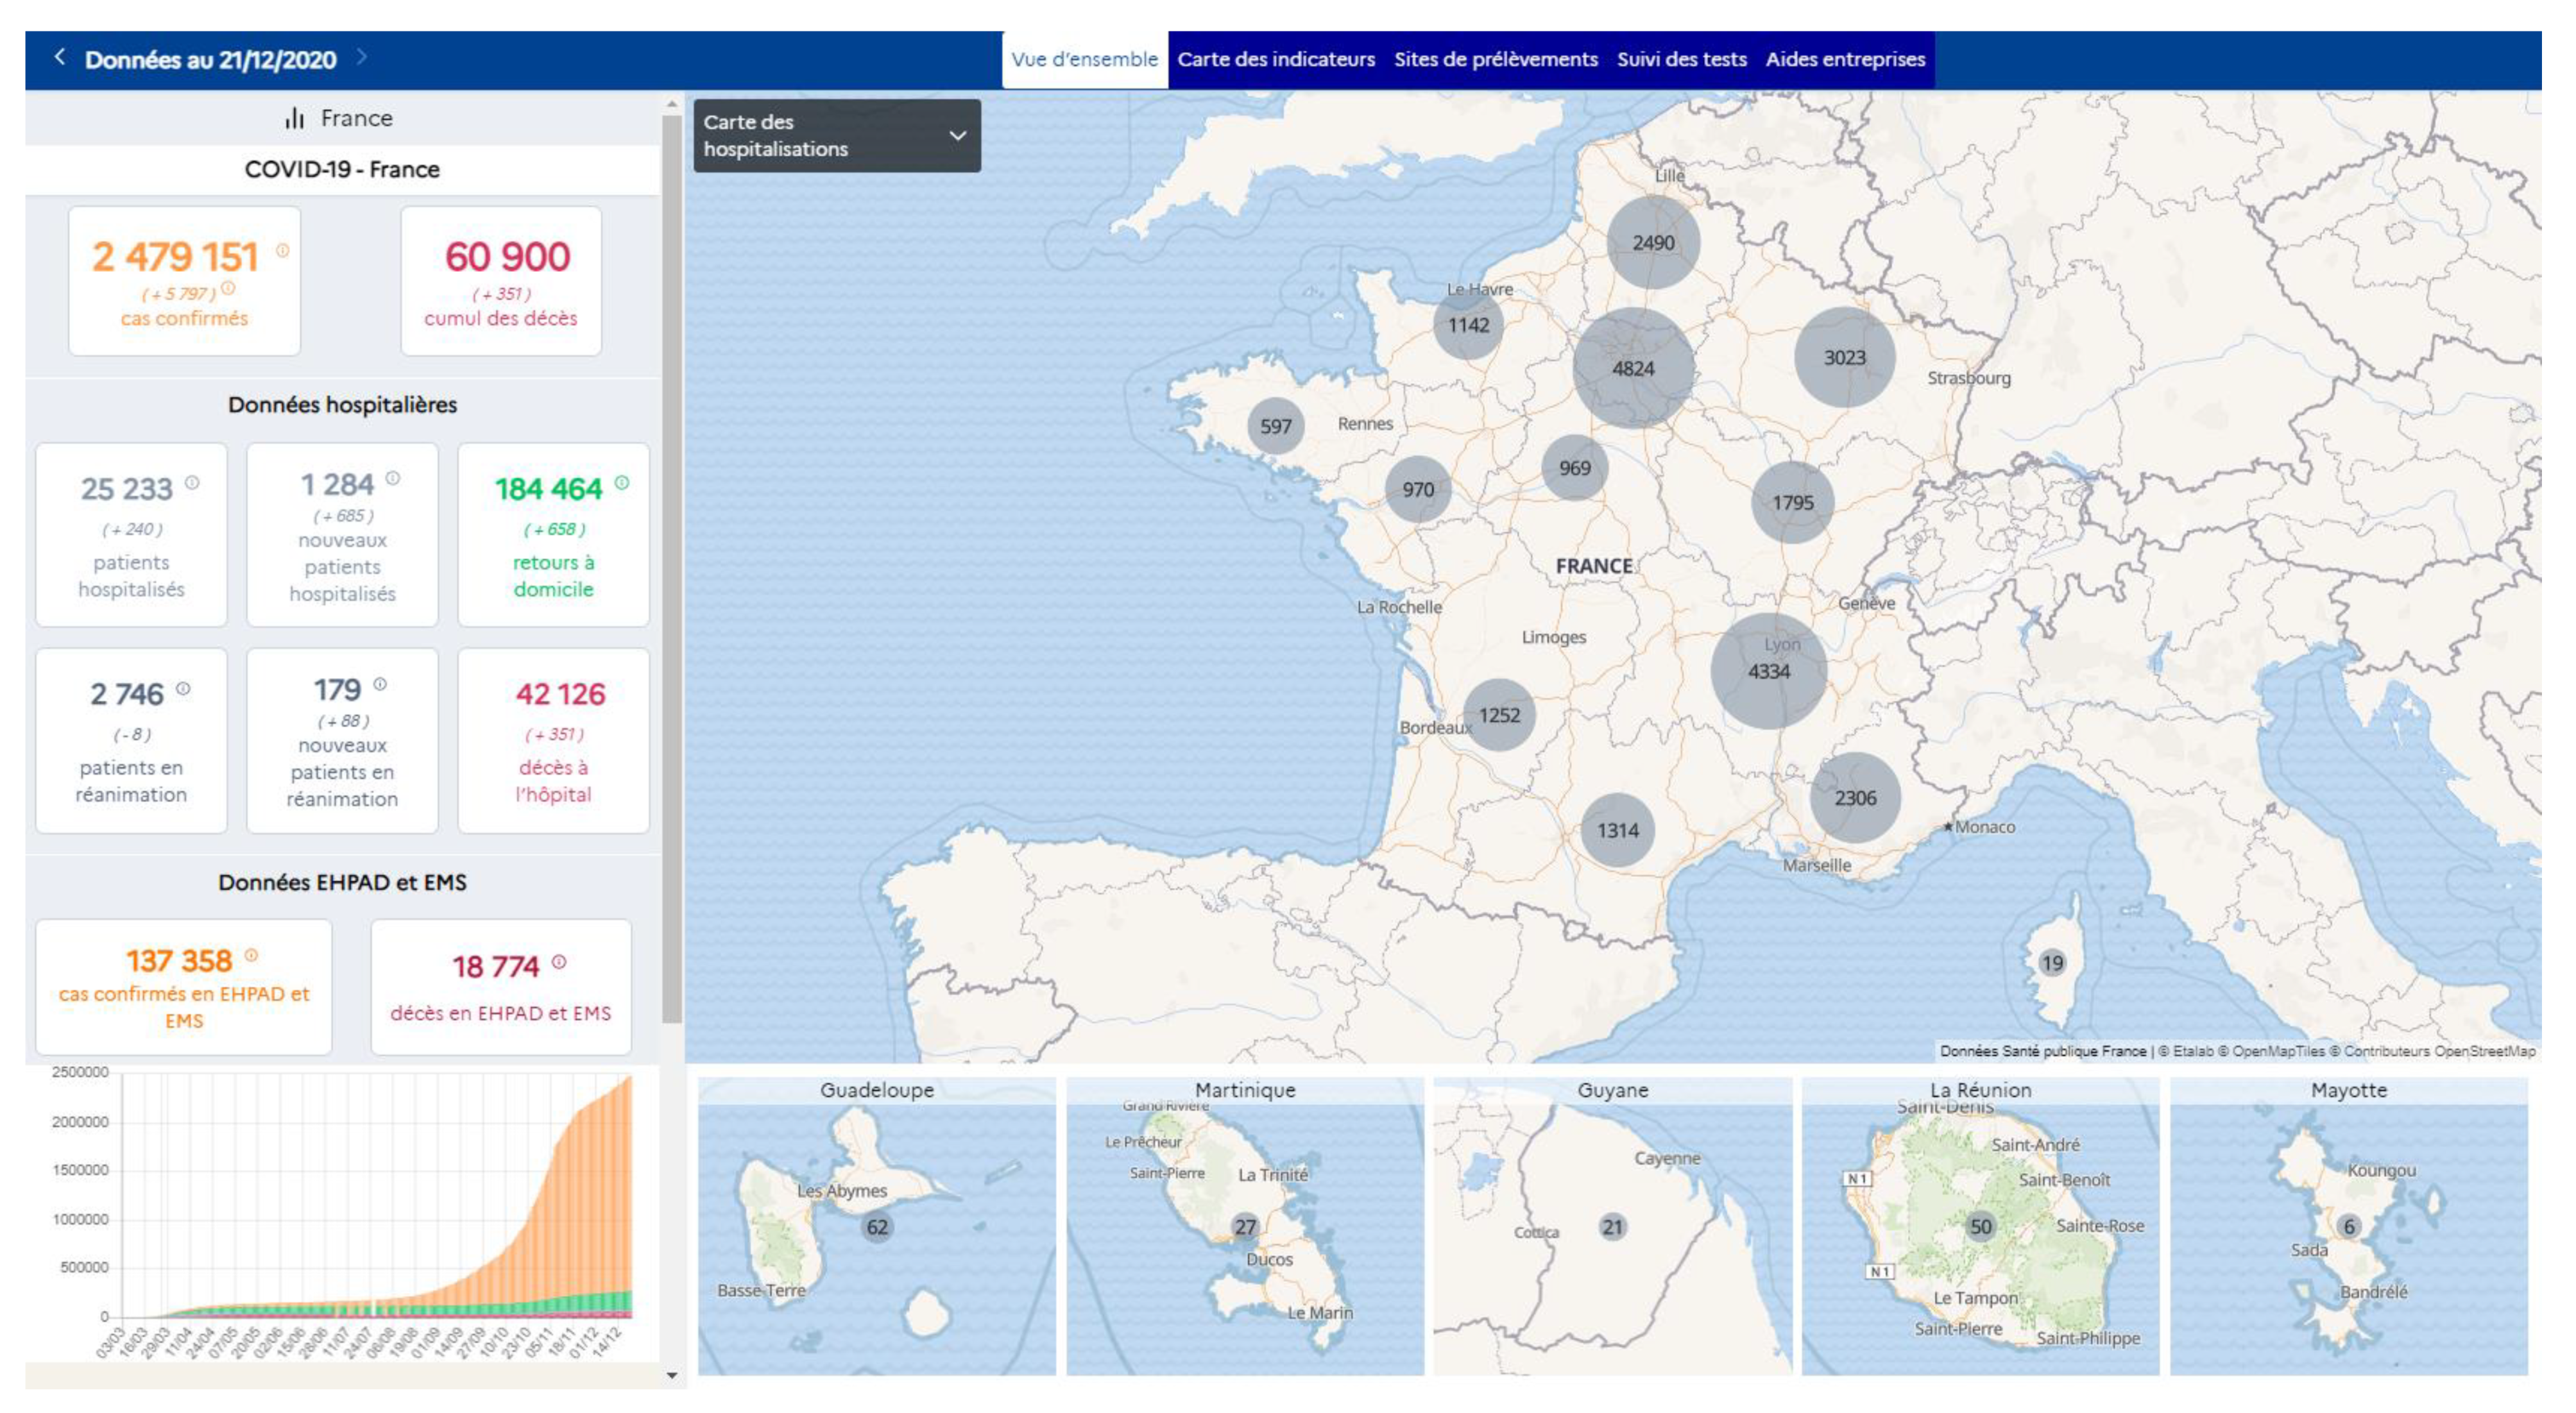Screen dimensions: 2576x1413
Task: Click the 4824 hospitalisations bubble near Paris
Action: [x=1632, y=368]
